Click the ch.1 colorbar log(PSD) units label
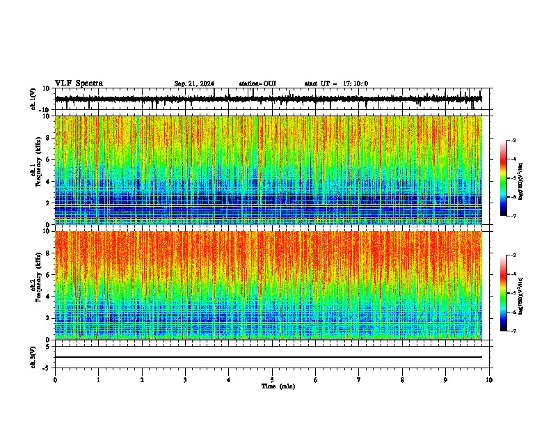Screen dimensions: 551x426 pos(521,181)
